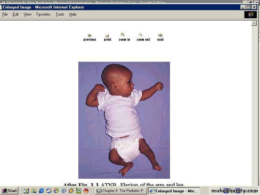Open the Help menu

[x=73, y=14]
